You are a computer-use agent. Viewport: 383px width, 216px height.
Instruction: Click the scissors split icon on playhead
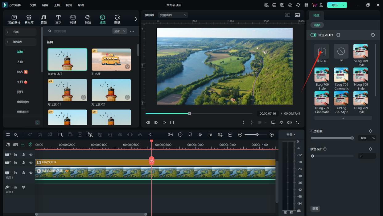(x=151, y=160)
